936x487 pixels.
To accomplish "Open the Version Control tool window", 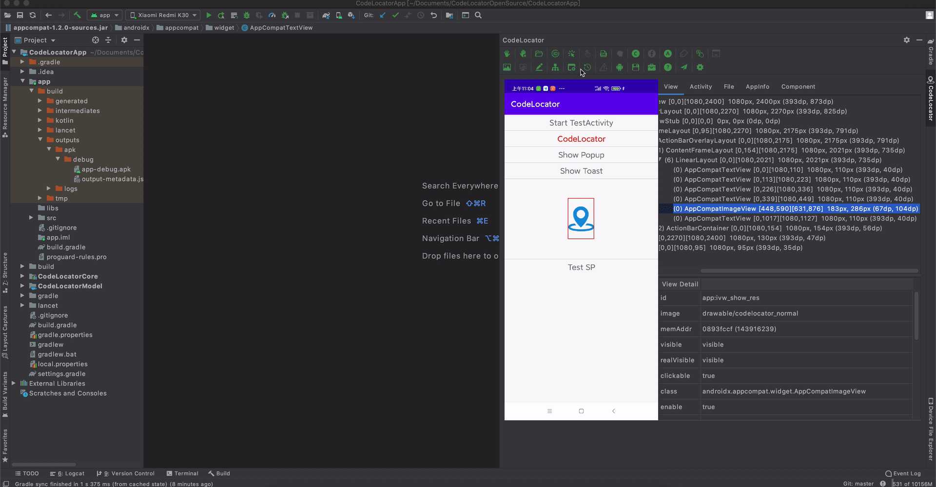I will tap(126, 473).
